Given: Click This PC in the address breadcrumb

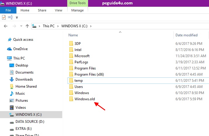Looking at the screenshot, I should pos(48,26).
